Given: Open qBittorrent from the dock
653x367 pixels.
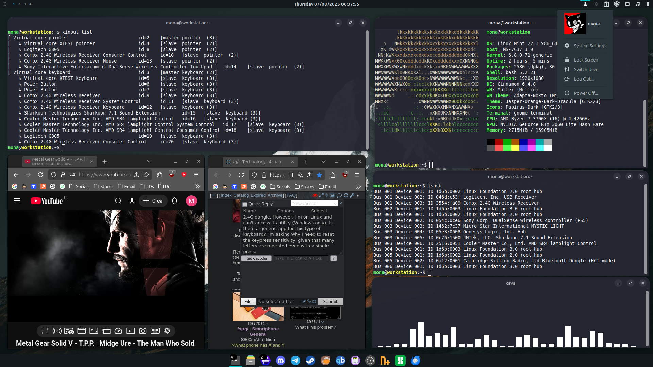Looking at the screenshot, I should (x=340, y=361).
